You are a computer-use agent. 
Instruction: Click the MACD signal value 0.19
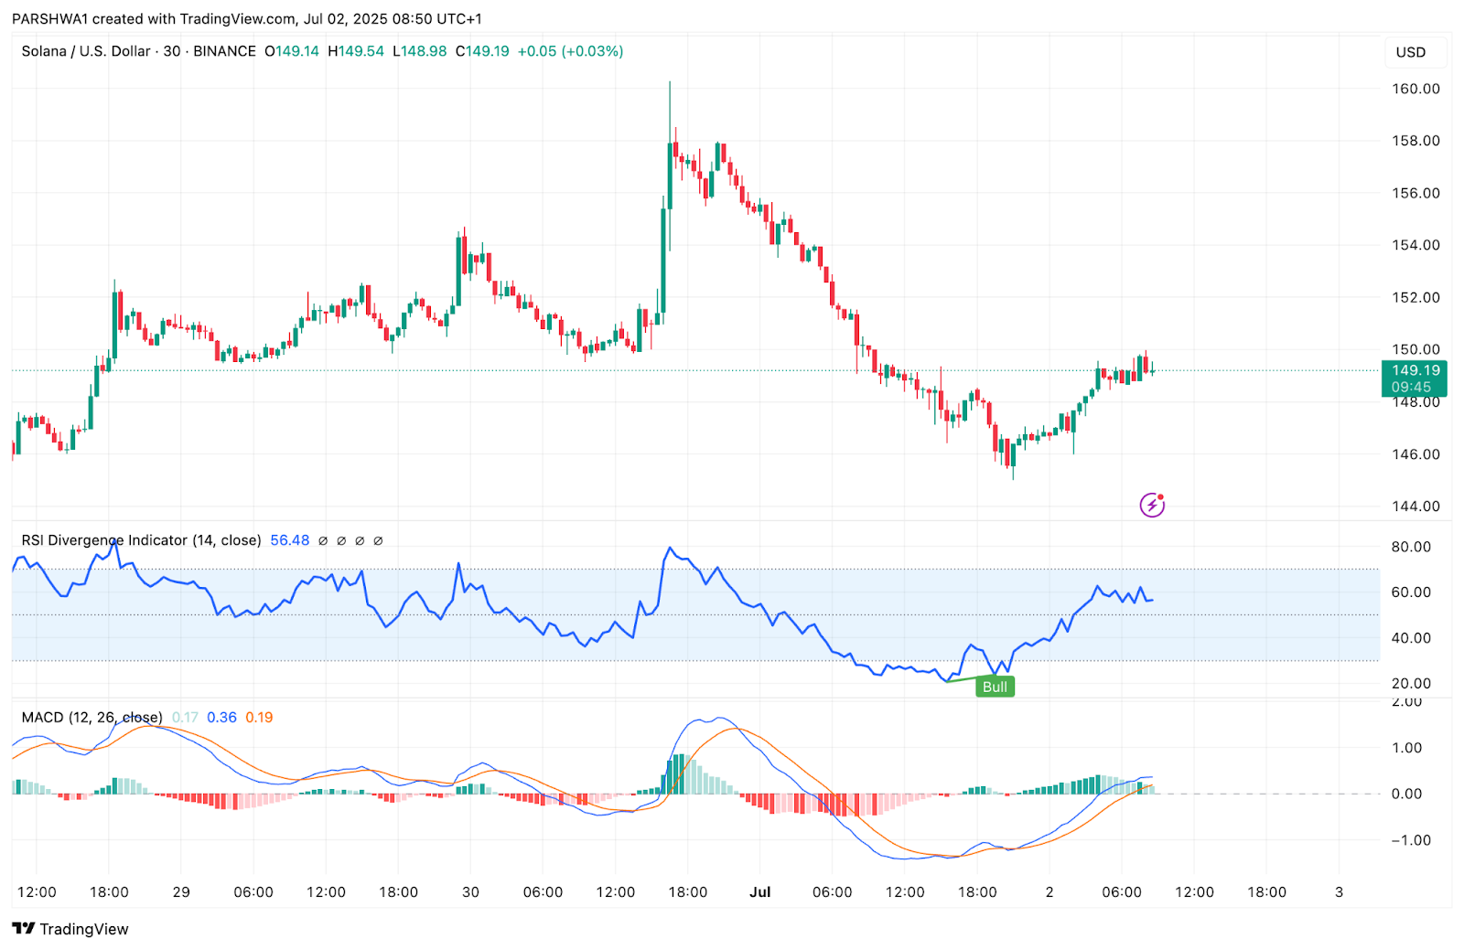(259, 717)
